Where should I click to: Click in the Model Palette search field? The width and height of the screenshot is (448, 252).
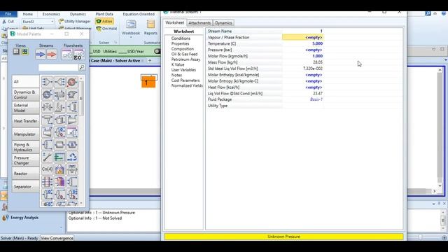(58, 67)
